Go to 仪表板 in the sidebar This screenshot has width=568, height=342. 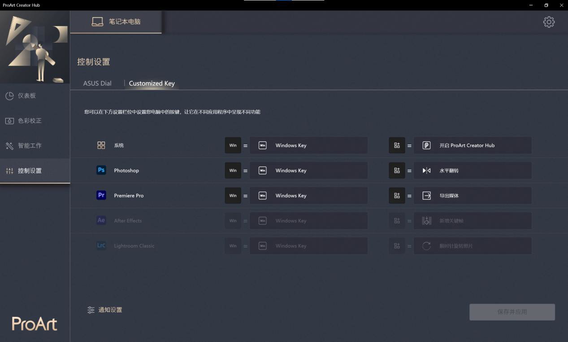click(35, 96)
